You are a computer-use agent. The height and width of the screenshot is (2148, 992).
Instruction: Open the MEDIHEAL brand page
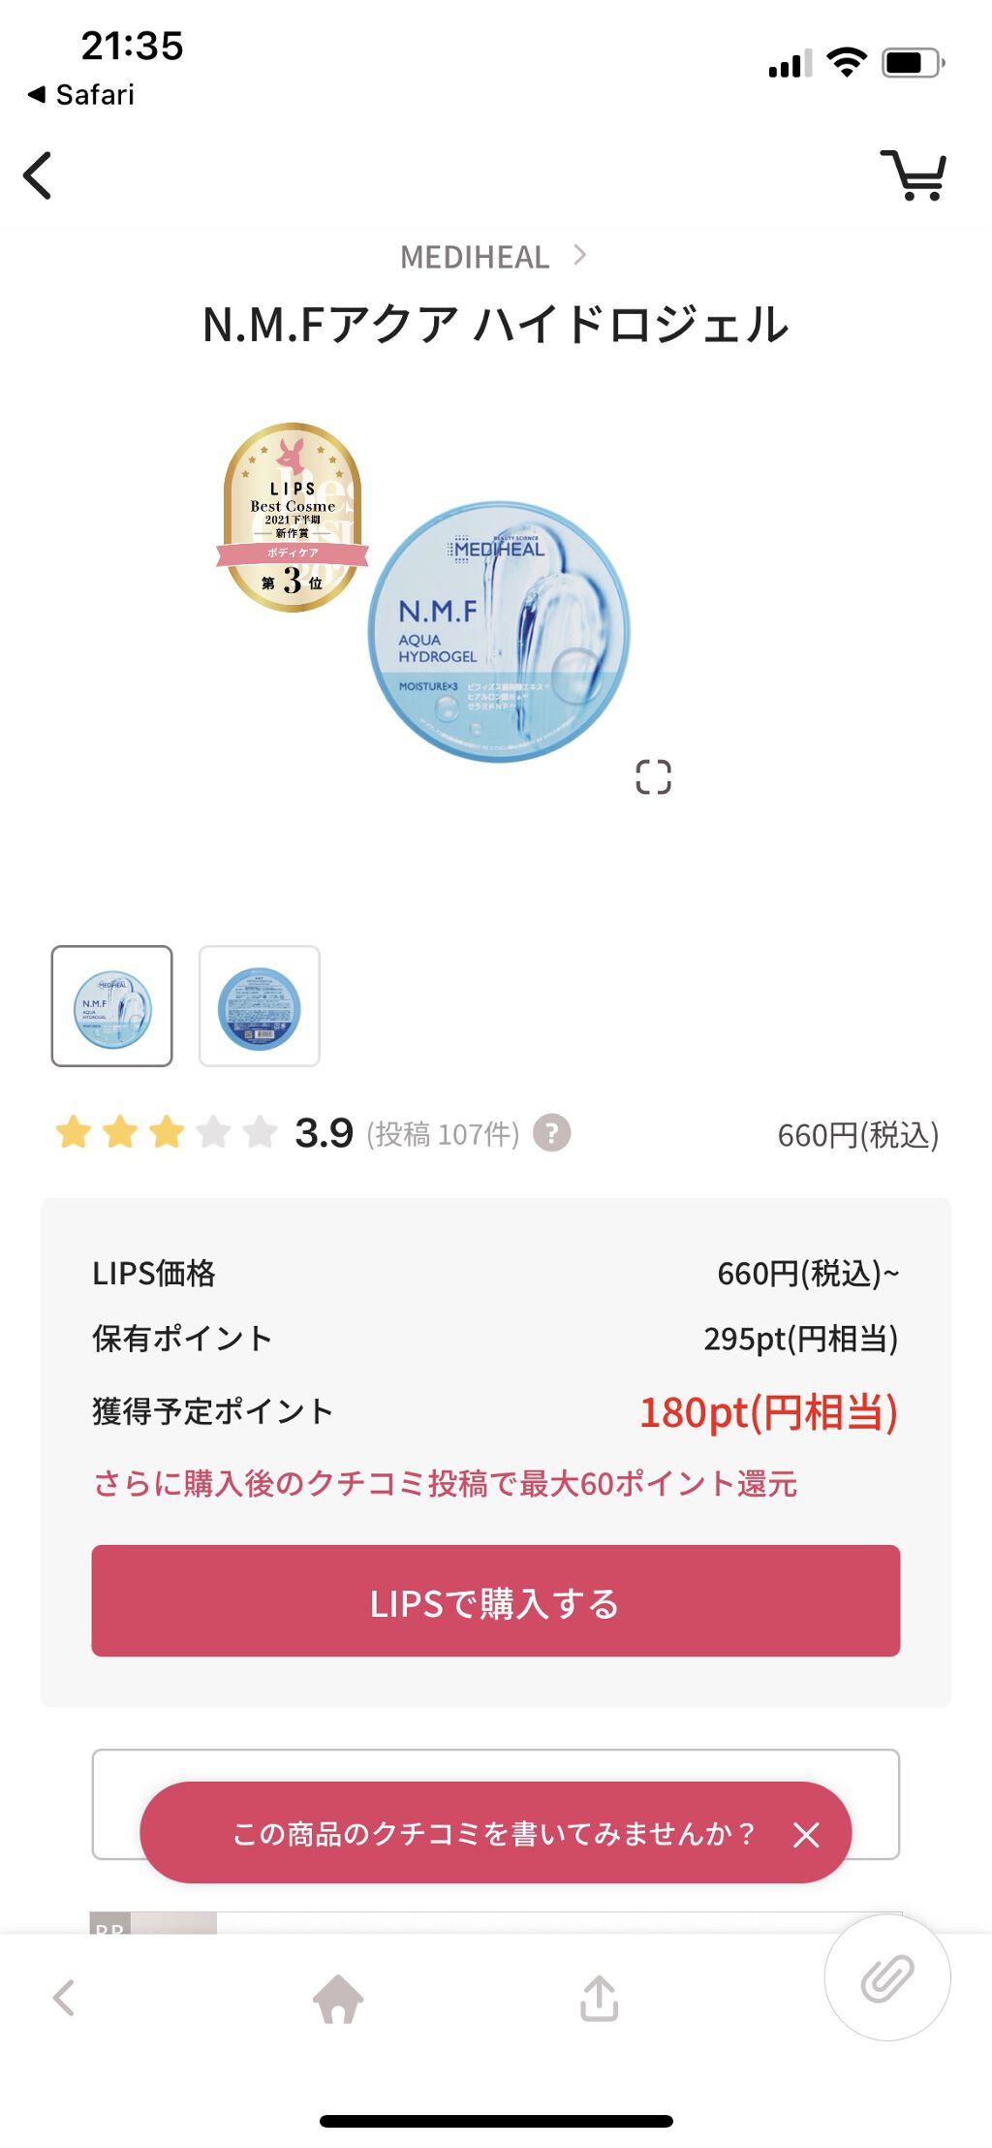coord(475,257)
